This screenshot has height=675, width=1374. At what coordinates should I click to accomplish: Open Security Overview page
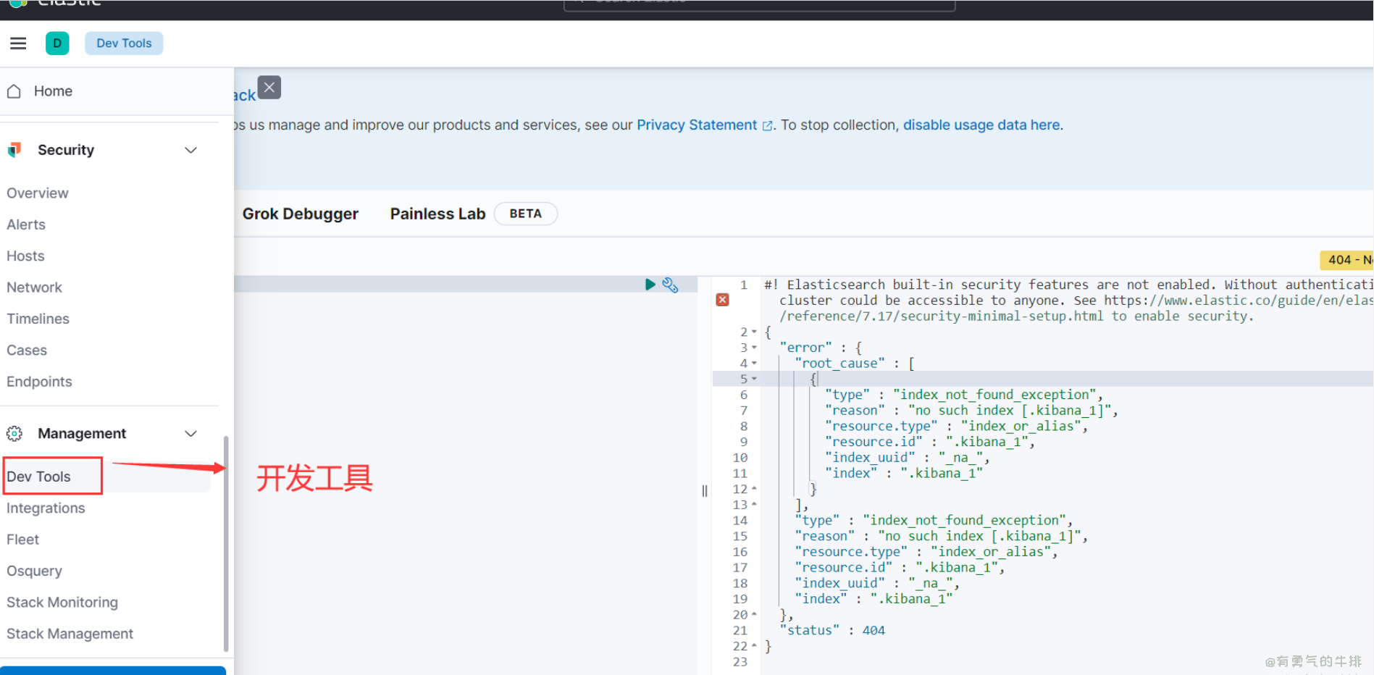tap(38, 193)
